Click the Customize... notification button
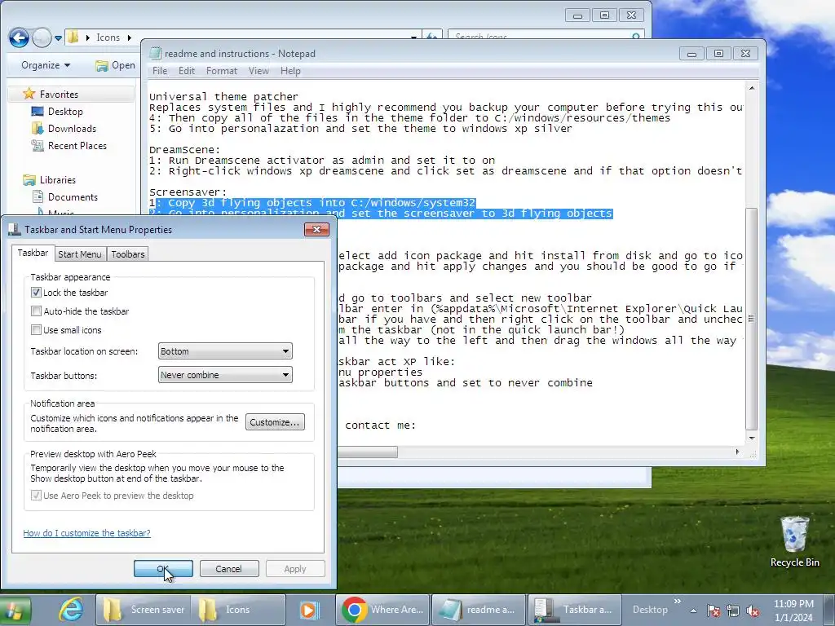 click(275, 422)
